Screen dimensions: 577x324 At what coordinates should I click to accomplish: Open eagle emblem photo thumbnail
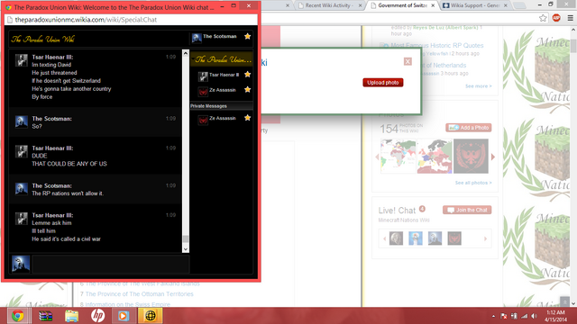[471, 156]
